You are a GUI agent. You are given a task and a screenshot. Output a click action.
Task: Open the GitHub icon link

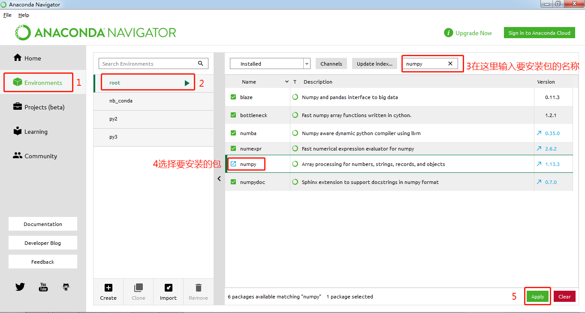(x=66, y=287)
